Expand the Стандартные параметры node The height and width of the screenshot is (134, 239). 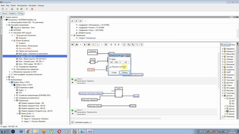(15, 67)
